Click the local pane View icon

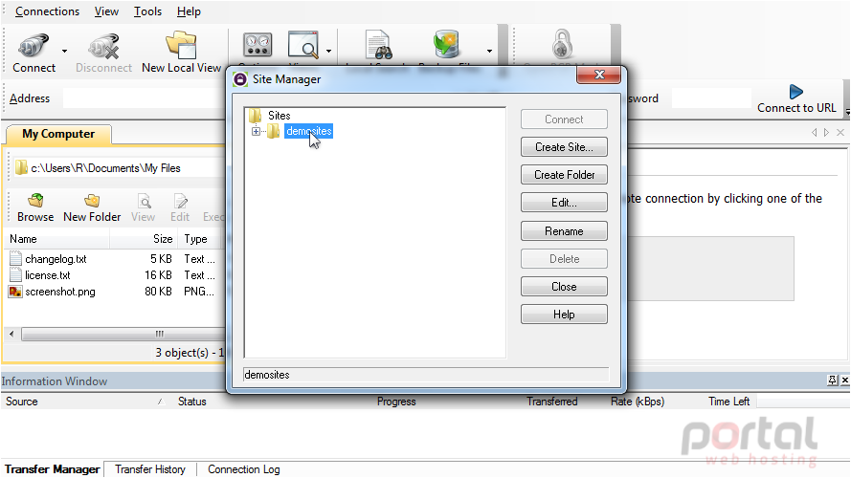click(x=144, y=202)
